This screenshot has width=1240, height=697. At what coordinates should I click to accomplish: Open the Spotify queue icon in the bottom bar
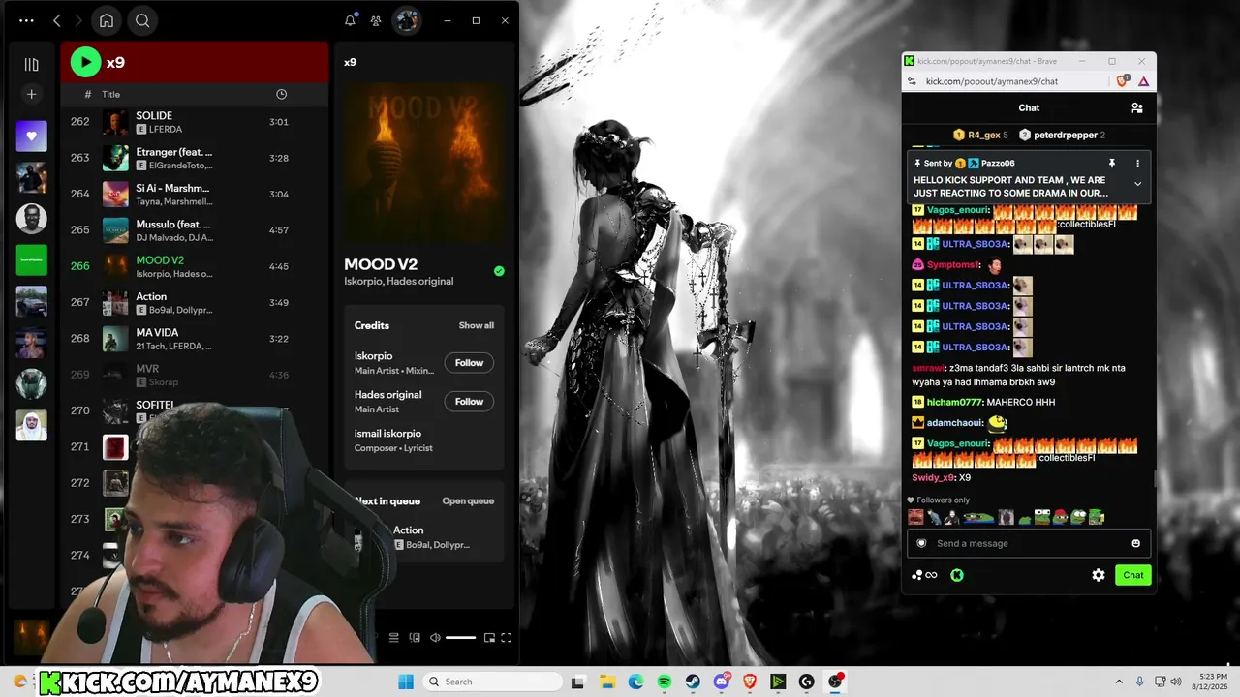pyautogui.click(x=393, y=637)
